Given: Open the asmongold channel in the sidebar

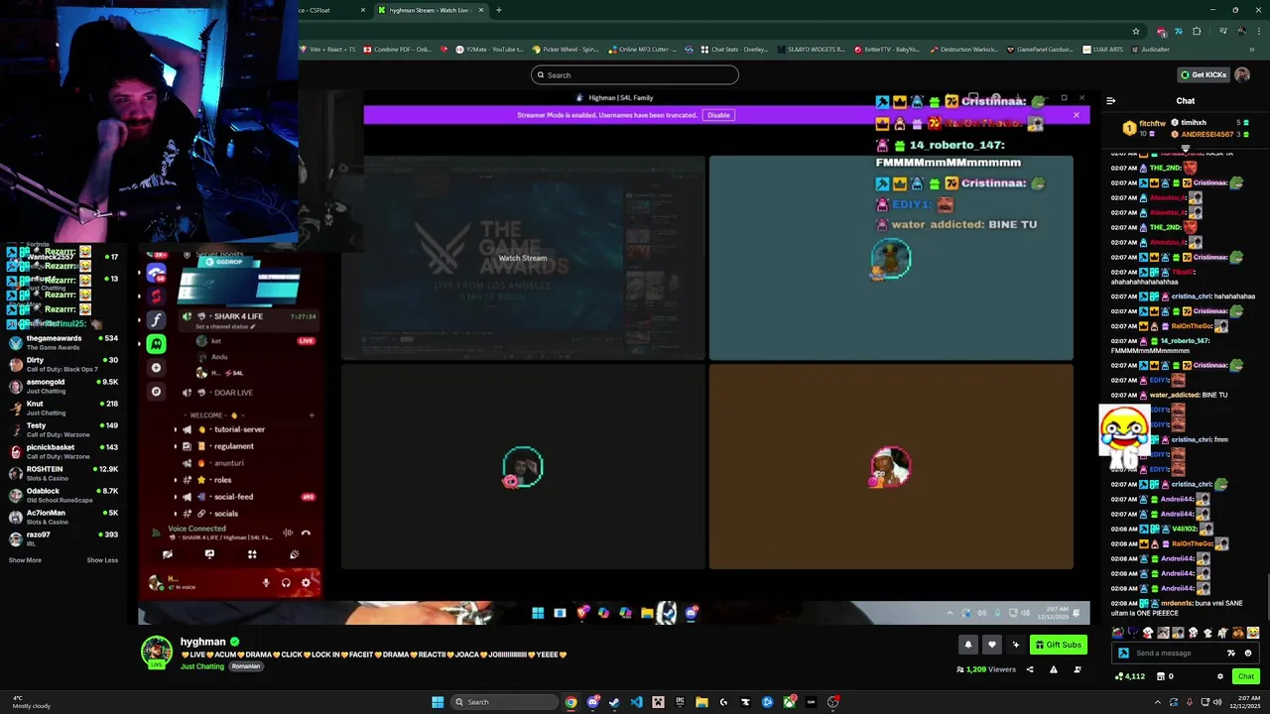Looking at the screenshot, I should pyautogui.click(x=62, y=386).
